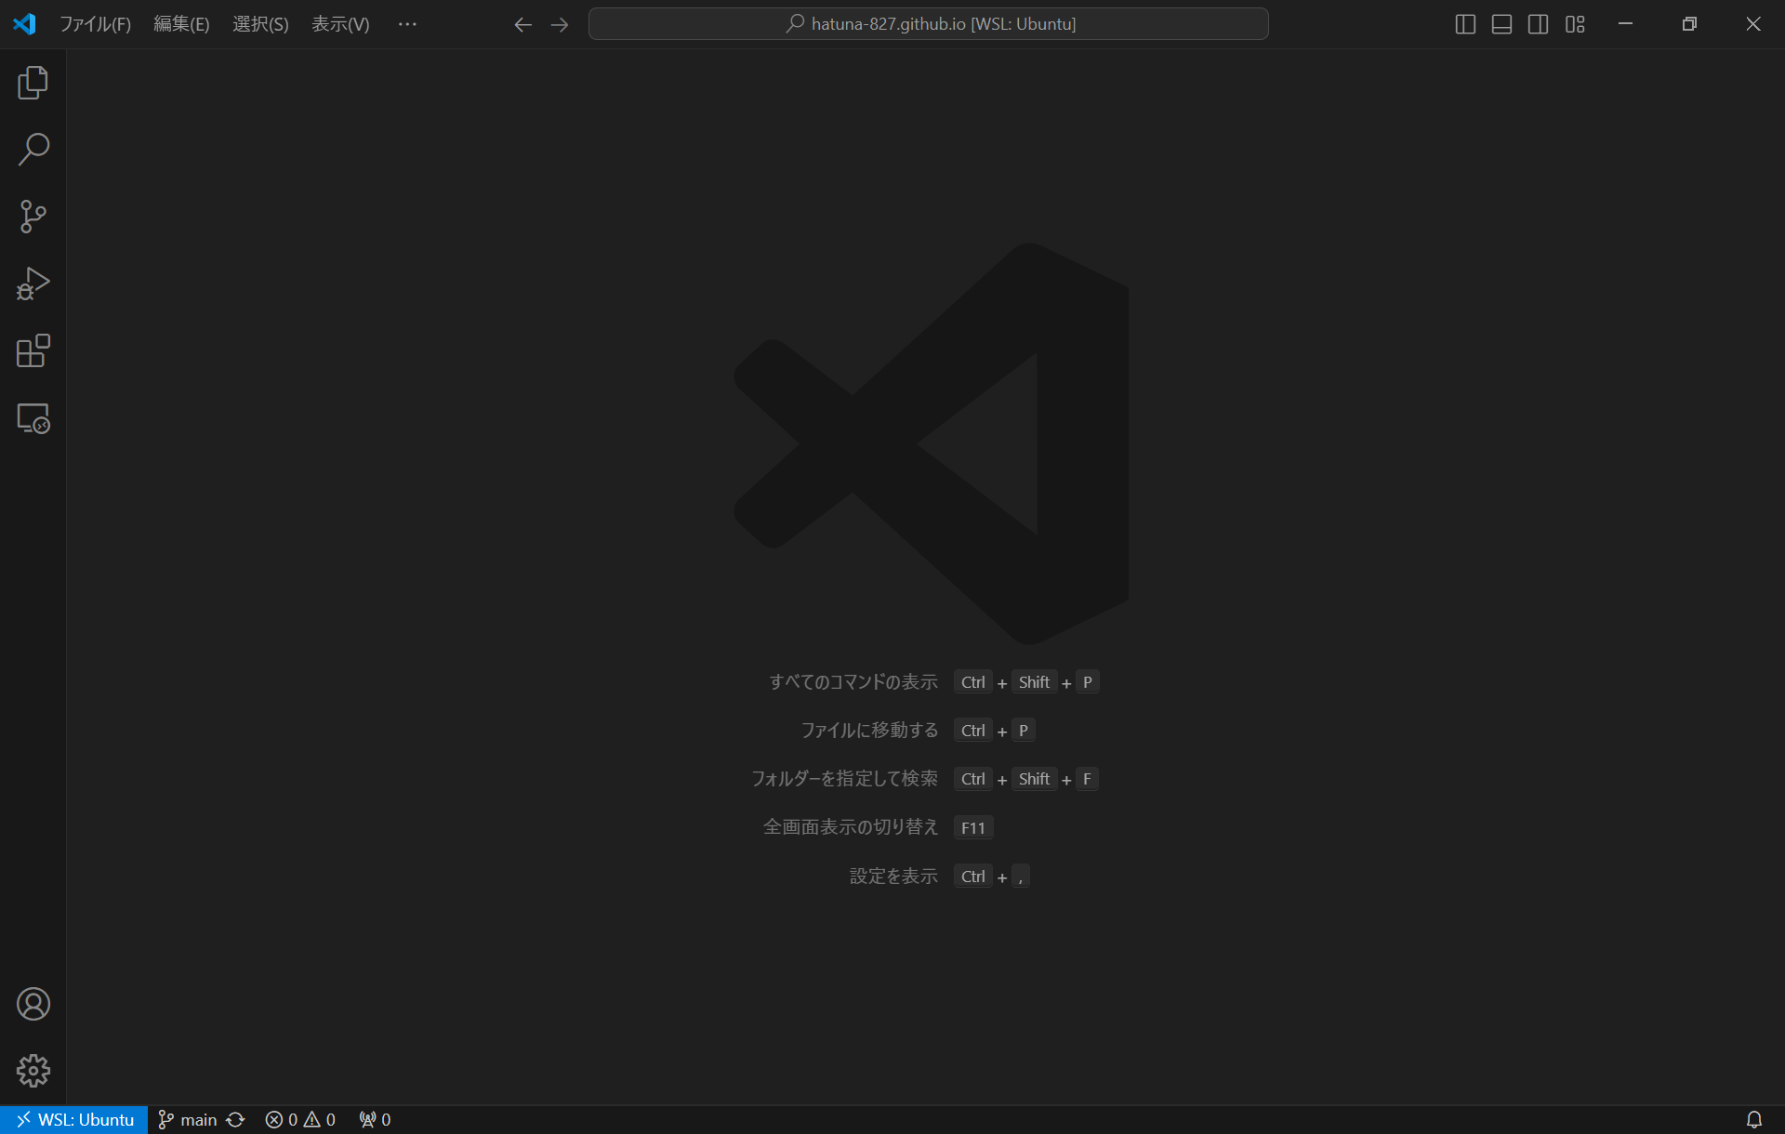This screenshot has width=1785, height=1134.
Task: Click the VS Code logo icon
Action: pos(25,24)
